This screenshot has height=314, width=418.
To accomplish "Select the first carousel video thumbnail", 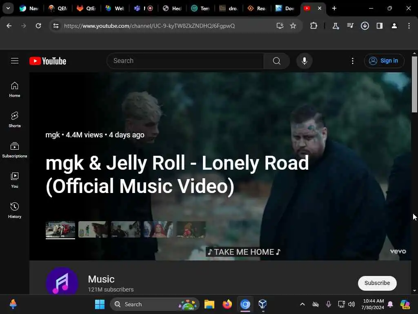I will 60,229.
